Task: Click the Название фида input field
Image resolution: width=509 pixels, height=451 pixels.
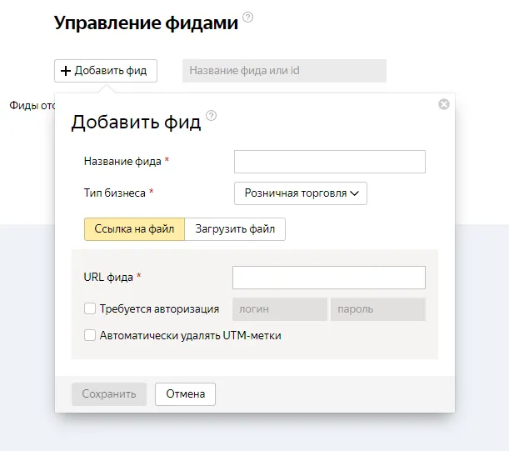Action: 330,162
